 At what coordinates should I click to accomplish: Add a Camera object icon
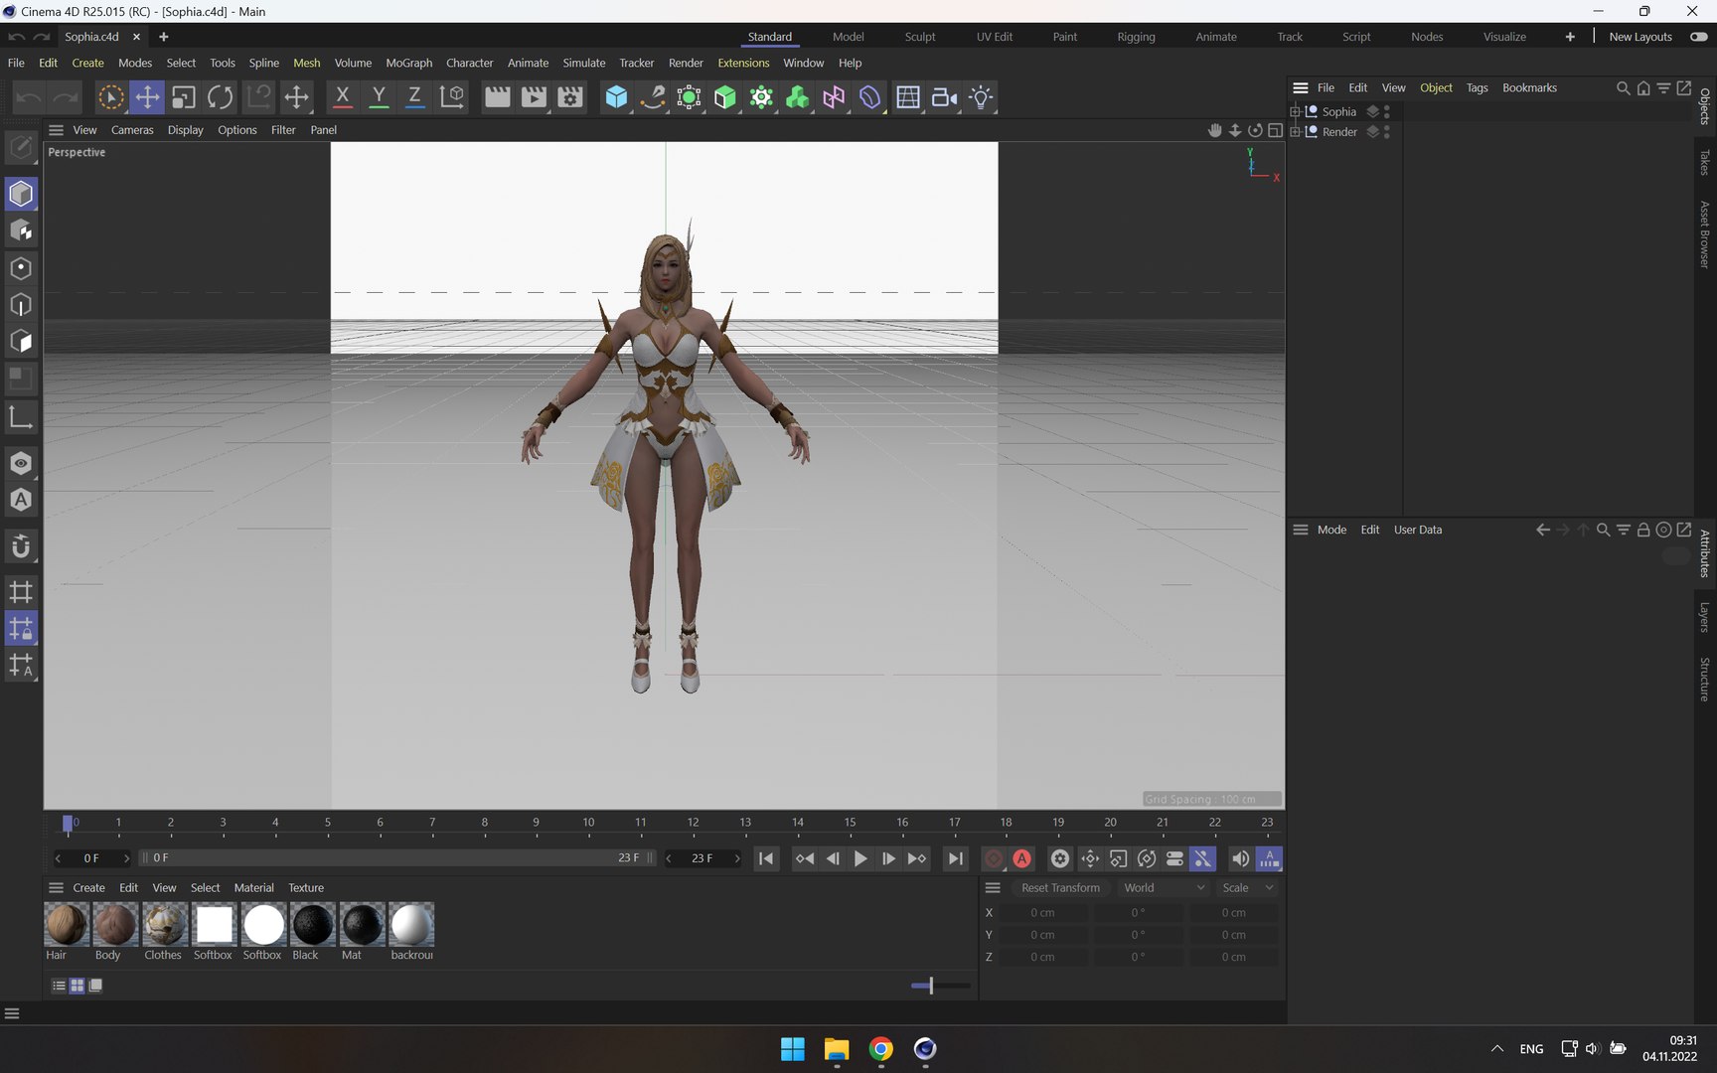[x=944, y=97]
